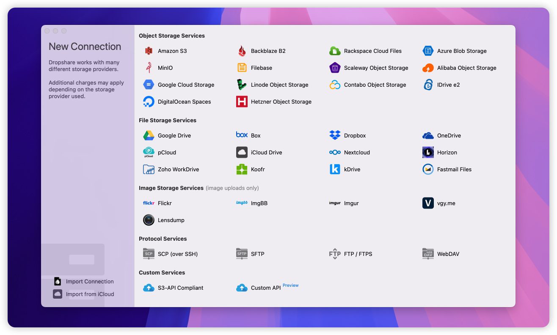The height and width of the screenshot is (335, 557).
Task: Choose the Lensdump camera lens icon
Action: [x=149, y=220]
